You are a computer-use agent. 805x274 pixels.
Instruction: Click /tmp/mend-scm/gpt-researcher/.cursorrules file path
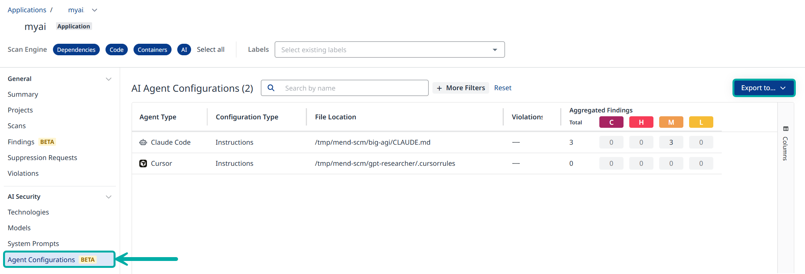(385, 163)
